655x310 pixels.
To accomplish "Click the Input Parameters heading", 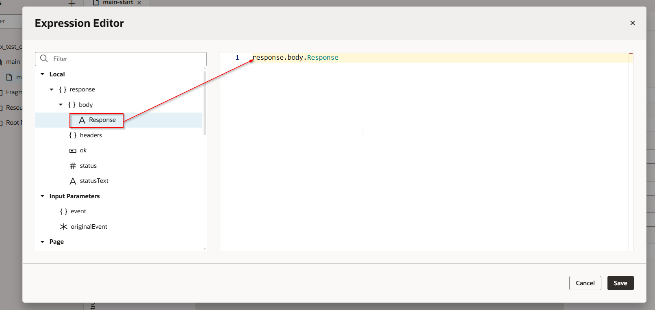I will point(74,196).
